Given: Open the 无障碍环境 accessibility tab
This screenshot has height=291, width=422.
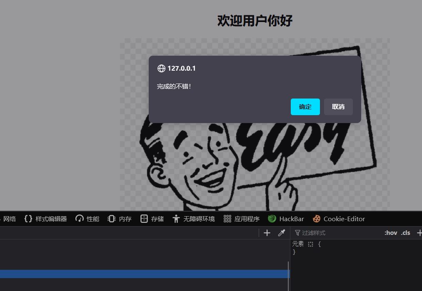Looking at the screenshot, I should [194, 219].
